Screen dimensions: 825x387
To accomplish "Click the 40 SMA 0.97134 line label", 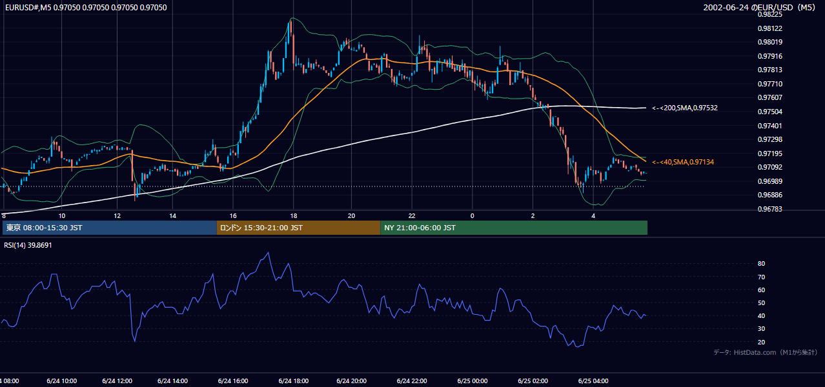I will tap(683, 162).
